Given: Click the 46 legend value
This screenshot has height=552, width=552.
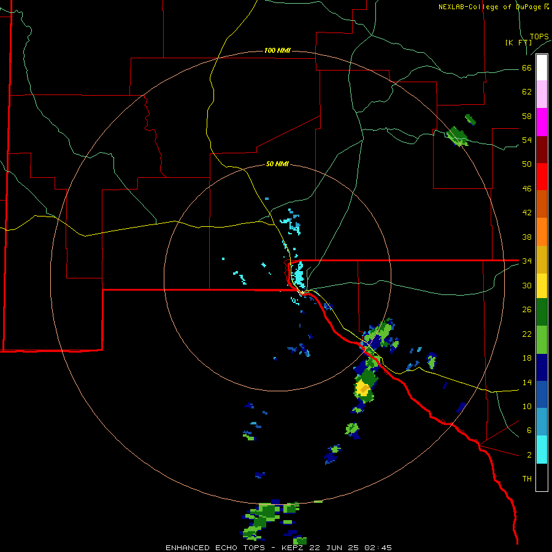Looking at the screenshot, I should [527, 189].
